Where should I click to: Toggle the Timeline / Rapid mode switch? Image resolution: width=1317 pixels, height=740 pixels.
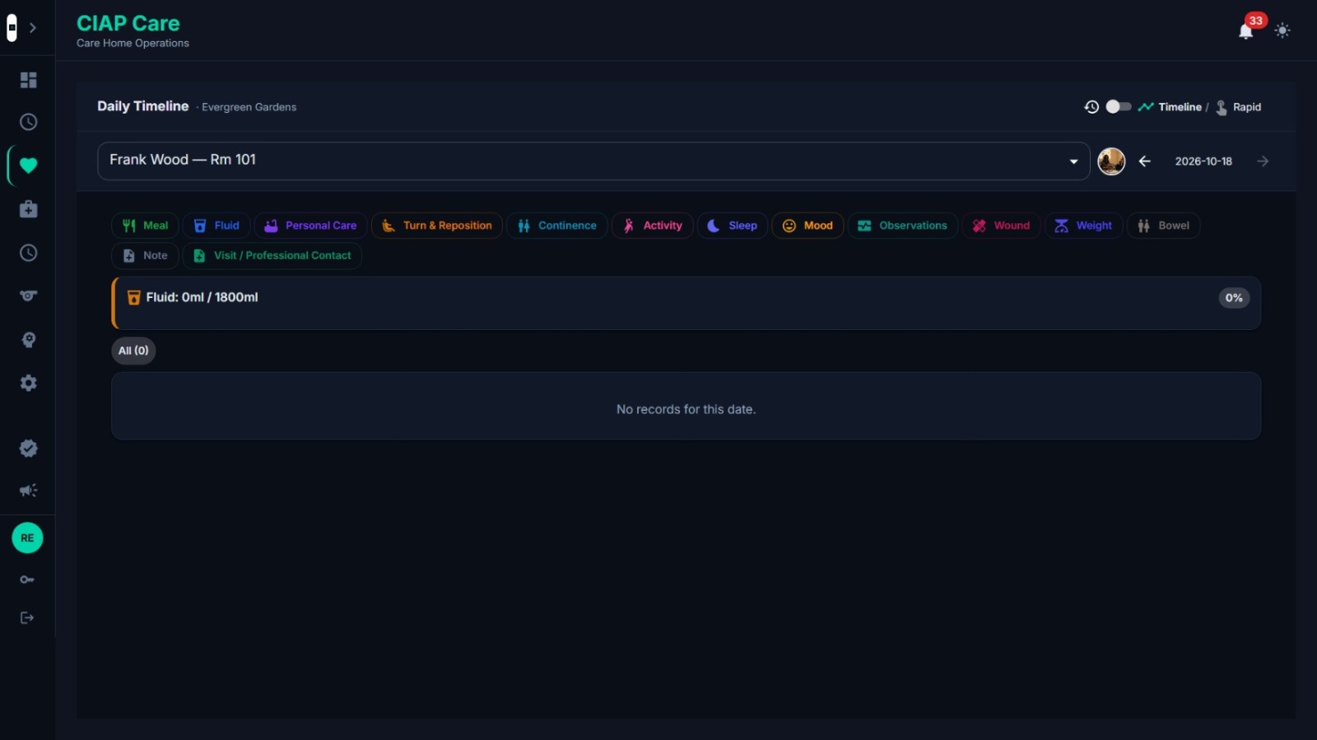point(1119,107)
